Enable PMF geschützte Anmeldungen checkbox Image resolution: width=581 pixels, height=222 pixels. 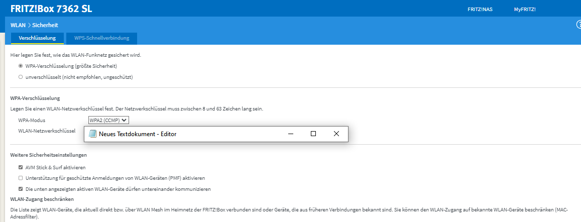coord(21,178)
